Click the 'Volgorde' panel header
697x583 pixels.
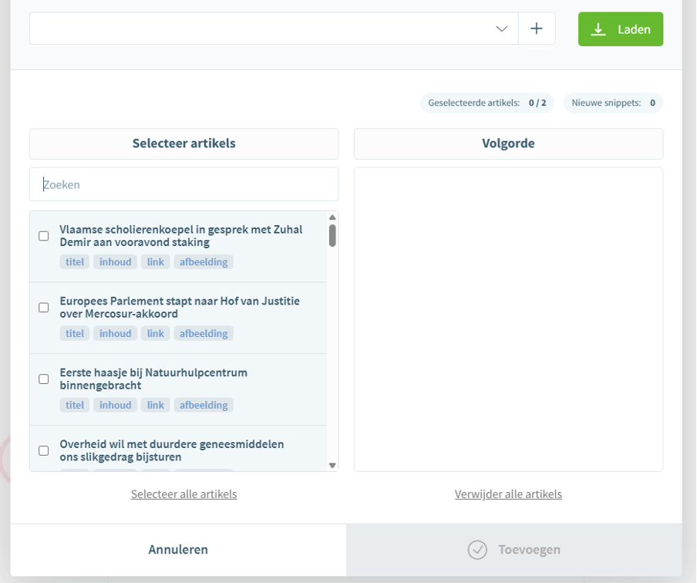click(508, 143)
